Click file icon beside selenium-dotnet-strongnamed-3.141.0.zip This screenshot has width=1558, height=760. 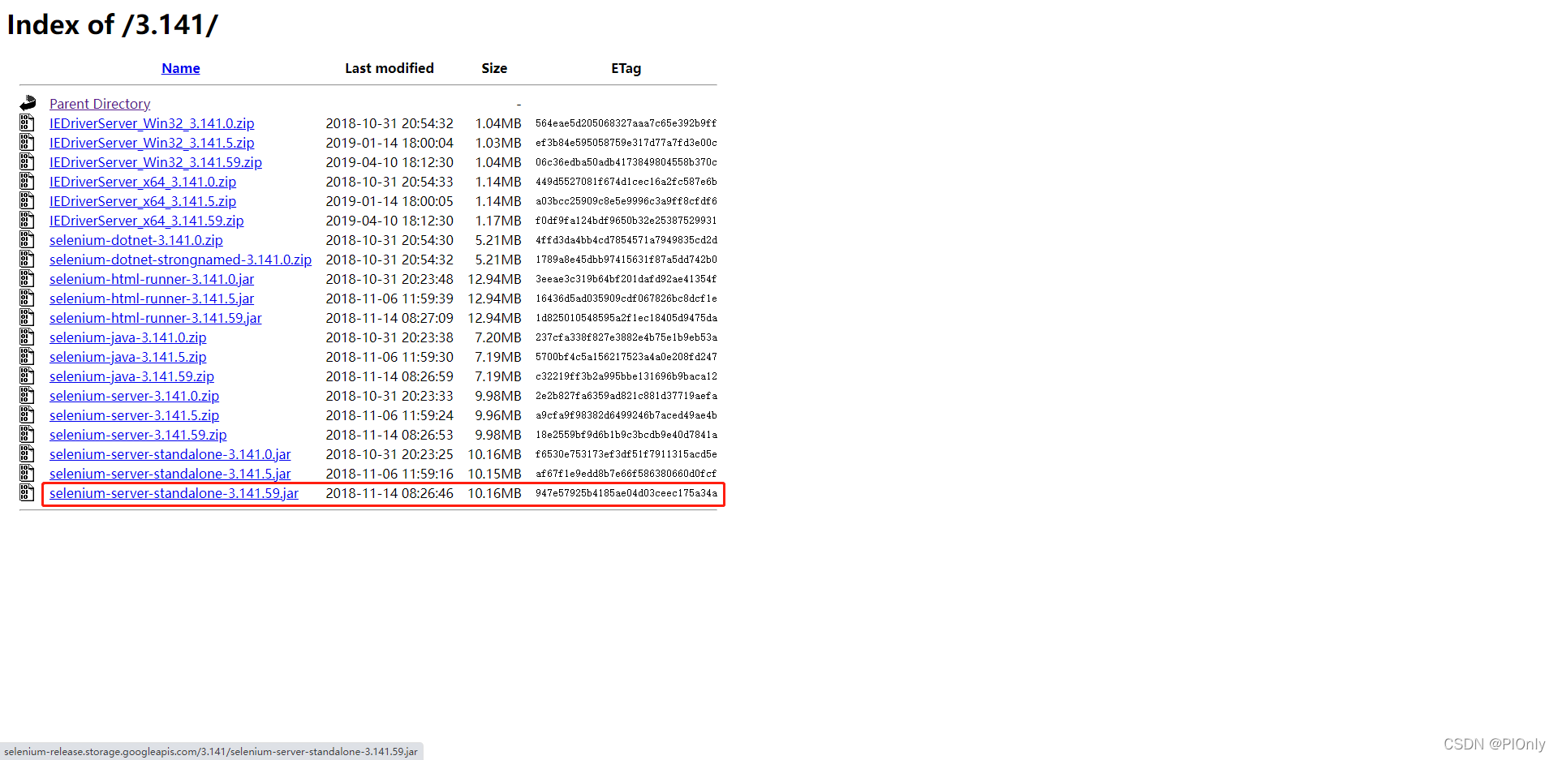[27, 260]
